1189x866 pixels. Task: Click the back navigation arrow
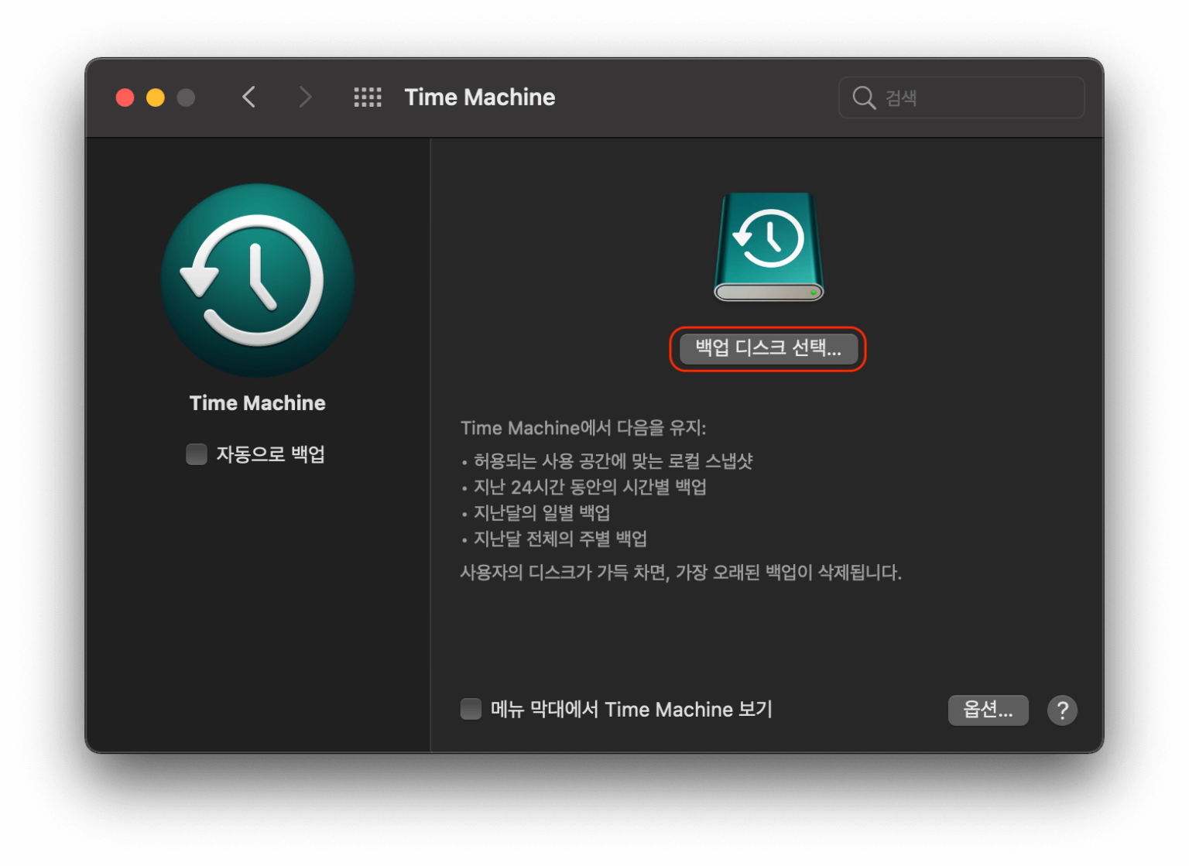tap(248, 97)
